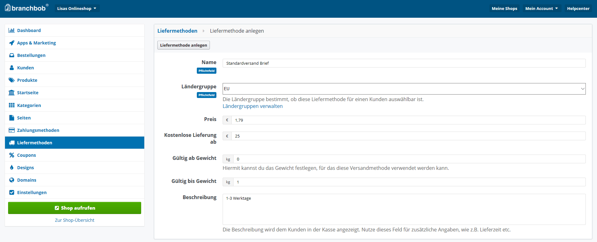Open the Dashboard chart icon
Image resolution: width=597 pixels, height=242 pixels.
pos(12,30)
